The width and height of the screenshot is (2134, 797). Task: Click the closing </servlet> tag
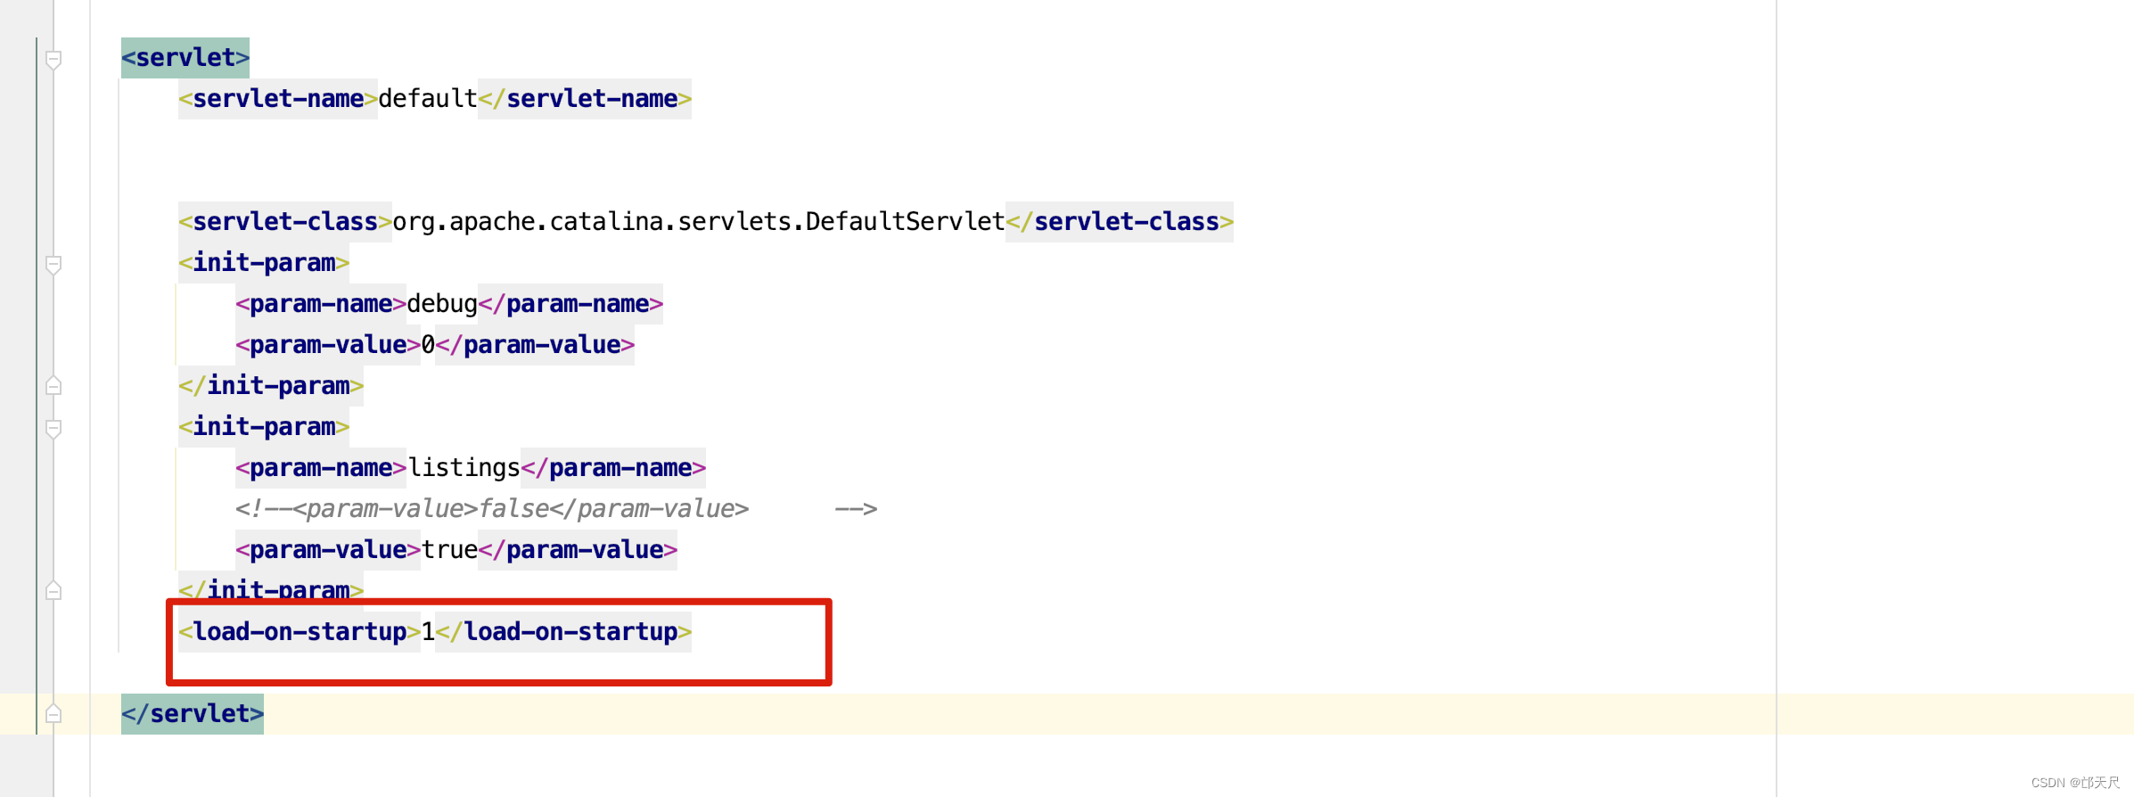[193, 714]
